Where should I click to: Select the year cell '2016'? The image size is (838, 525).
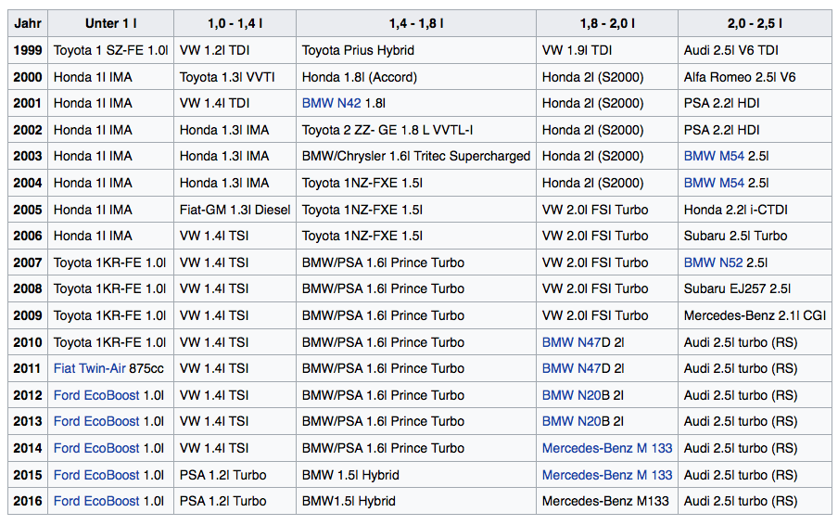pos(28,501)
